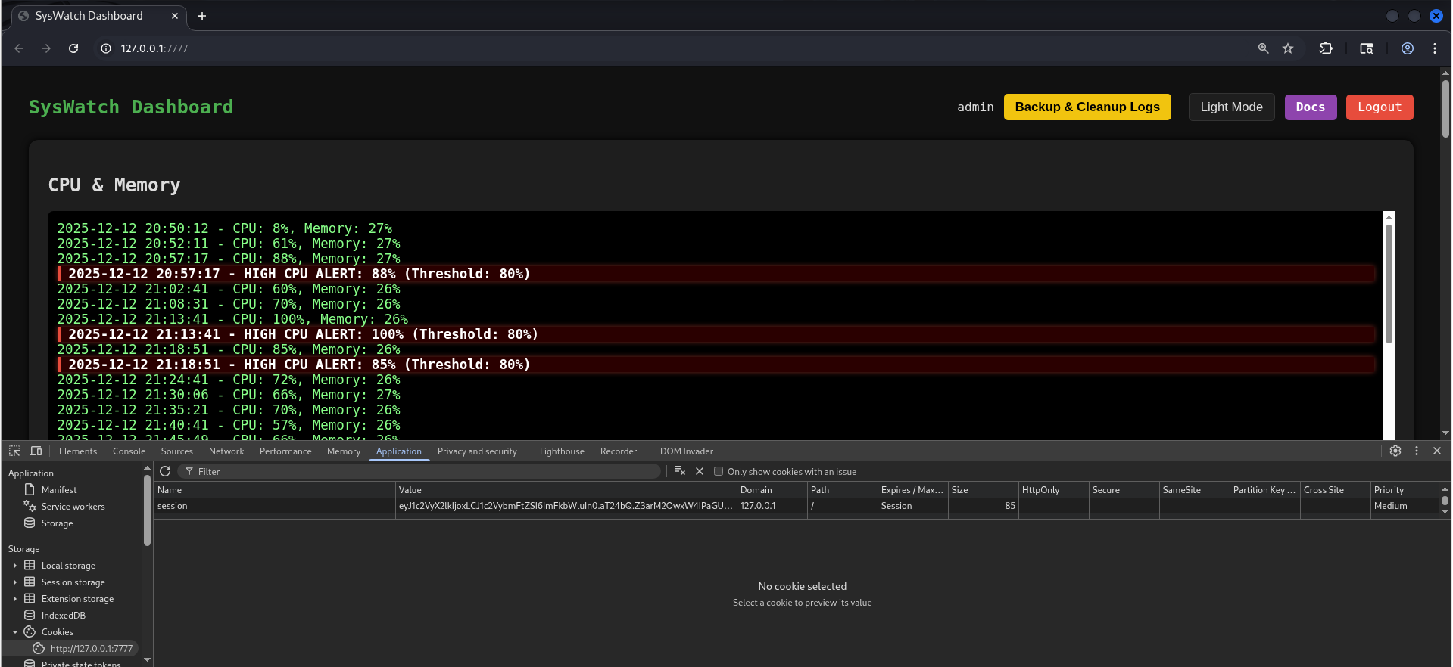Open DevTools settings gear

click(x=1395, y=451)
